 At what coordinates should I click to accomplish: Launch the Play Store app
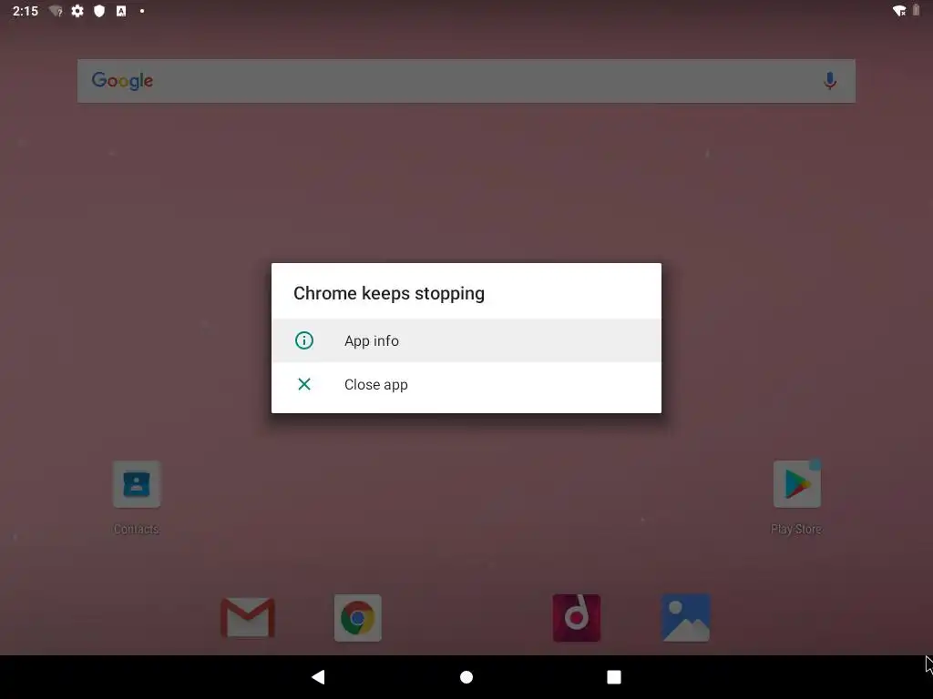(796, 484)
